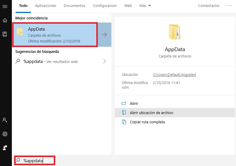Open the C:\Users\Default.migrated location link
Viewport: 236px width, 166px height.
tap(174, 74)
